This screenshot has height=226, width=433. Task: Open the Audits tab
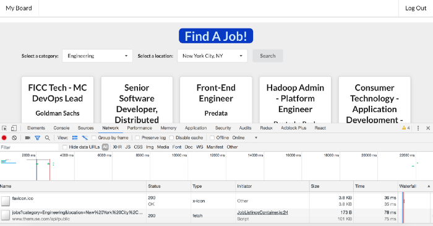[x=245, y=128]
